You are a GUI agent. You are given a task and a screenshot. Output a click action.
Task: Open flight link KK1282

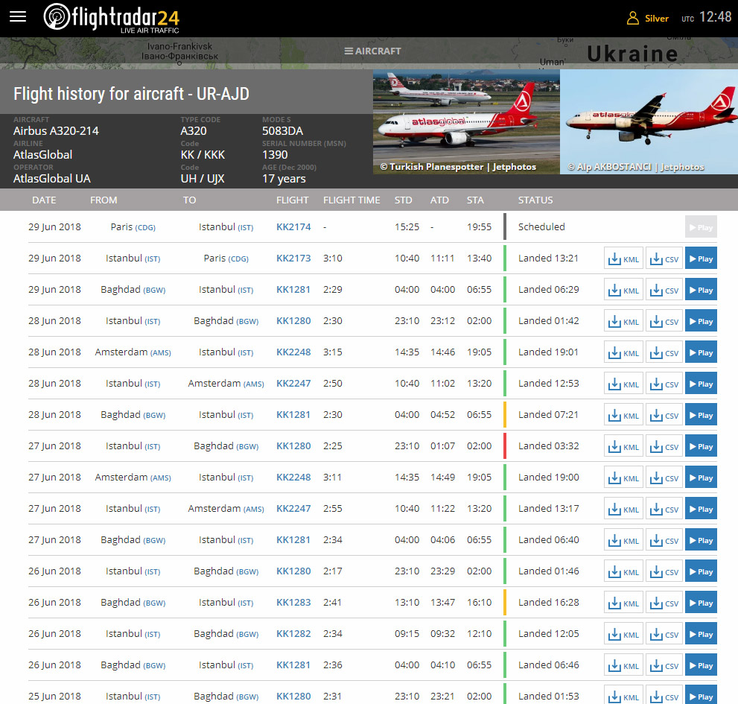point(293,634)
